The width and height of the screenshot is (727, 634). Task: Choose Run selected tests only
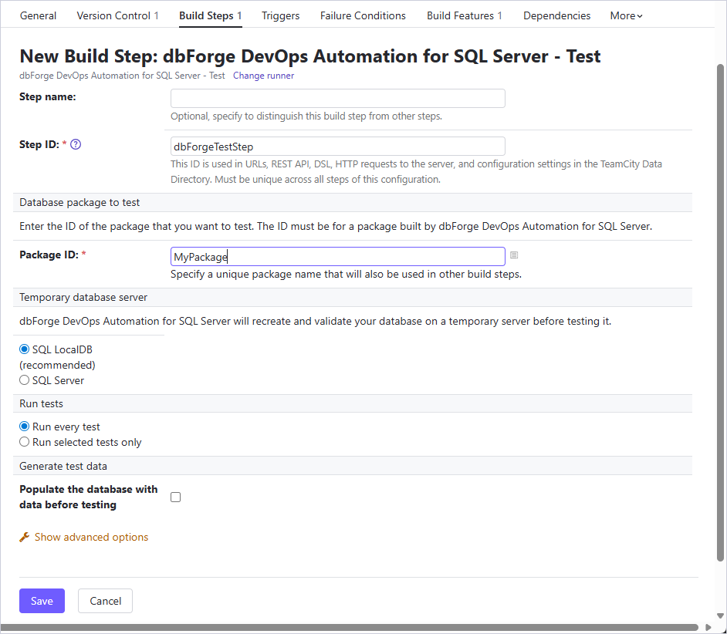(x=24, y=442)
